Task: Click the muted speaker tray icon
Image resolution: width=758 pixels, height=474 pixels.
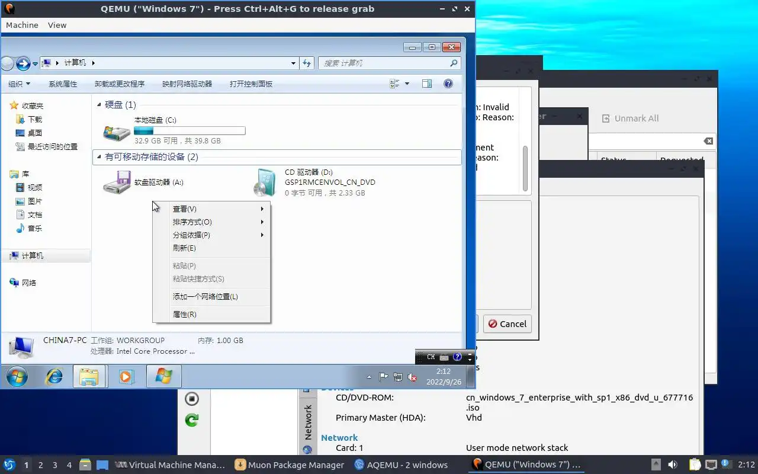Action: (412, 377)
